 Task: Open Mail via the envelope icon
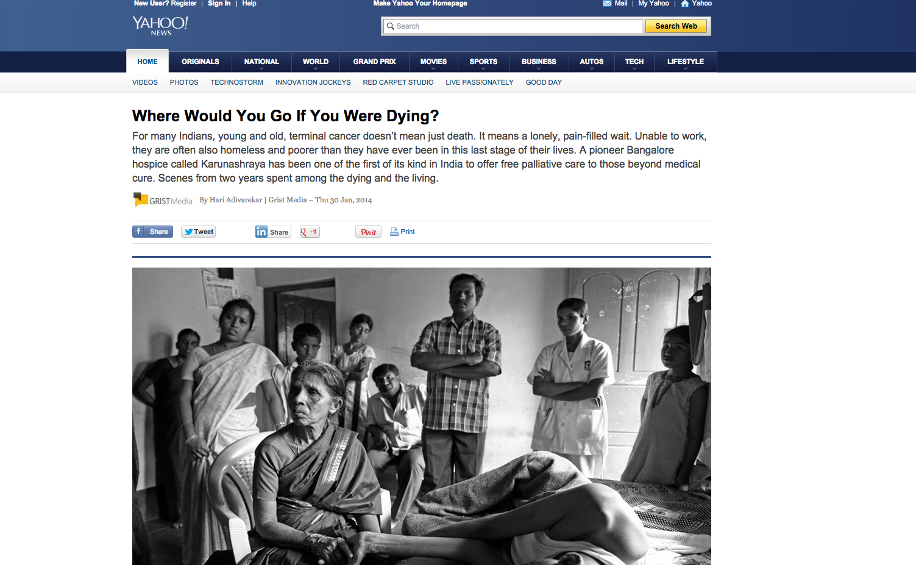(x=607, y=4)
